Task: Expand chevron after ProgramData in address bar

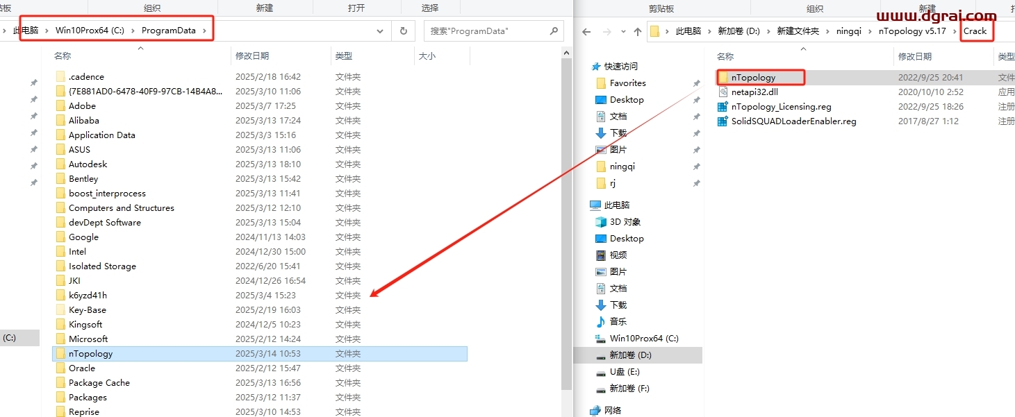Action: point(204,31)
